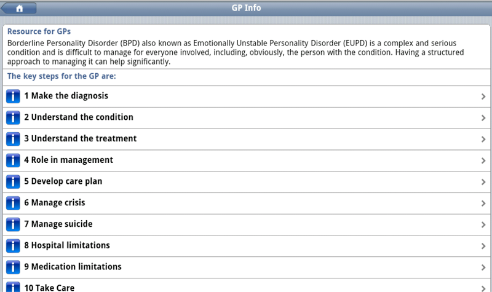Viewport: 492px width, 292px height.
Task: Click info icon beside Make the diagnosis
Action: tap(13, 97)
